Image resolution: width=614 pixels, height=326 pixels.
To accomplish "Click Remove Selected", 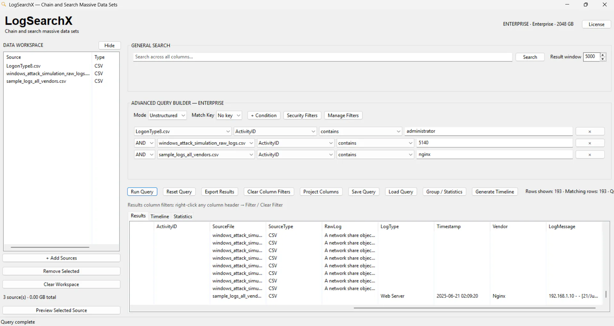I will coord(61,271).
